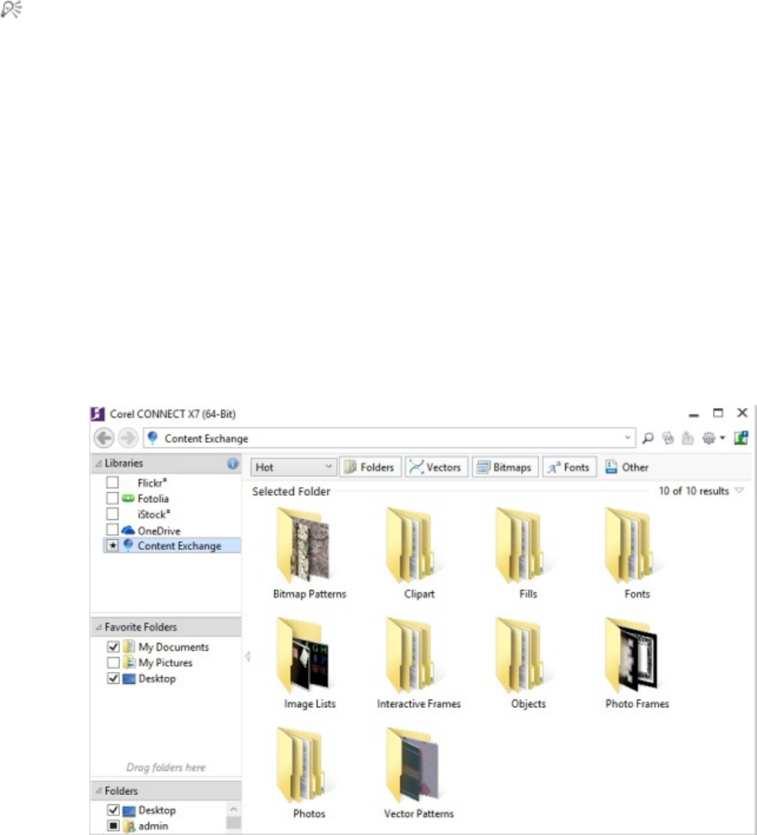The image size is (757, 835).
Task: Toggle the Bitmaps filter button
Action: tap(505, 467)
